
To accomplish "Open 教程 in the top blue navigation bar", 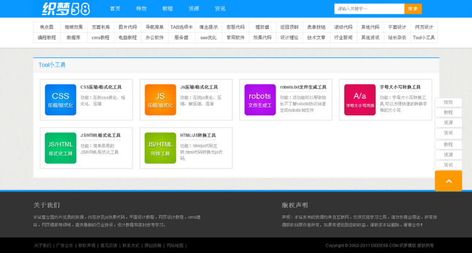I will [167, 9].
